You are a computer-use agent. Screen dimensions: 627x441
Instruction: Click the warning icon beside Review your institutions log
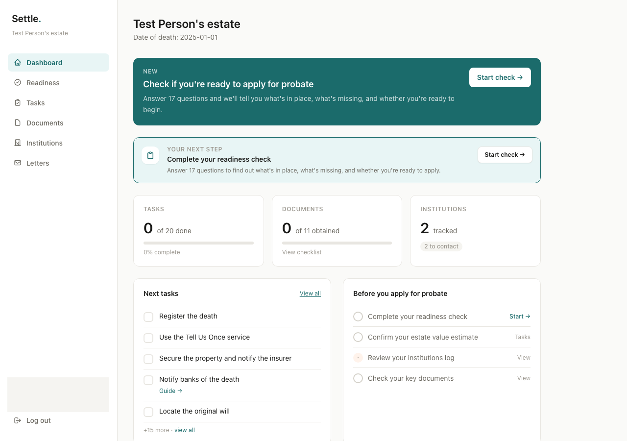click(358, 358)
